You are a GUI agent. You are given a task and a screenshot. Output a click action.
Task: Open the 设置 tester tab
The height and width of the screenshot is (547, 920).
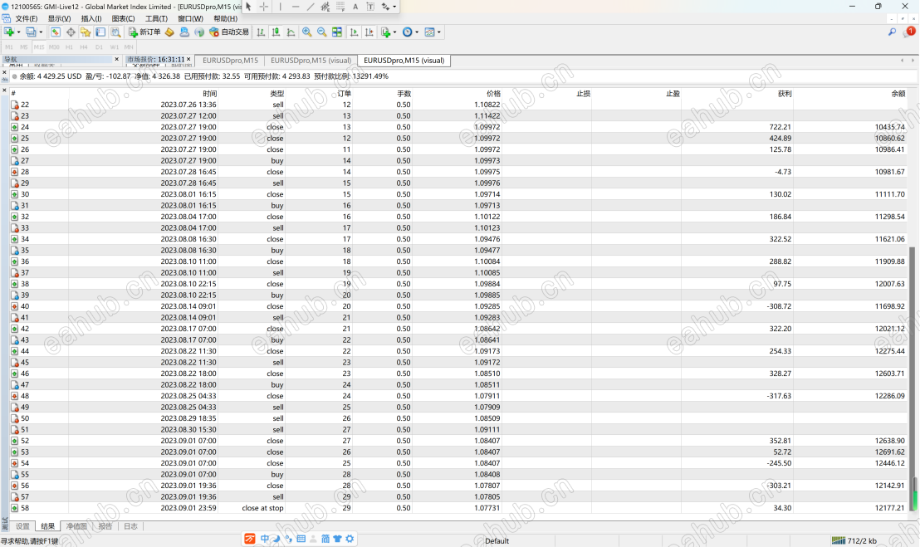(22, 526)
